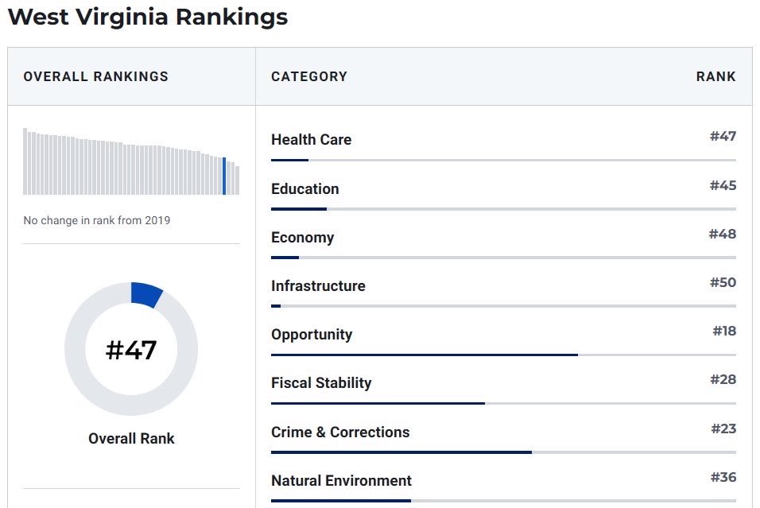This screenshot has width=760, height=508.
Task: Select the Economy category row
Action: 302,238
